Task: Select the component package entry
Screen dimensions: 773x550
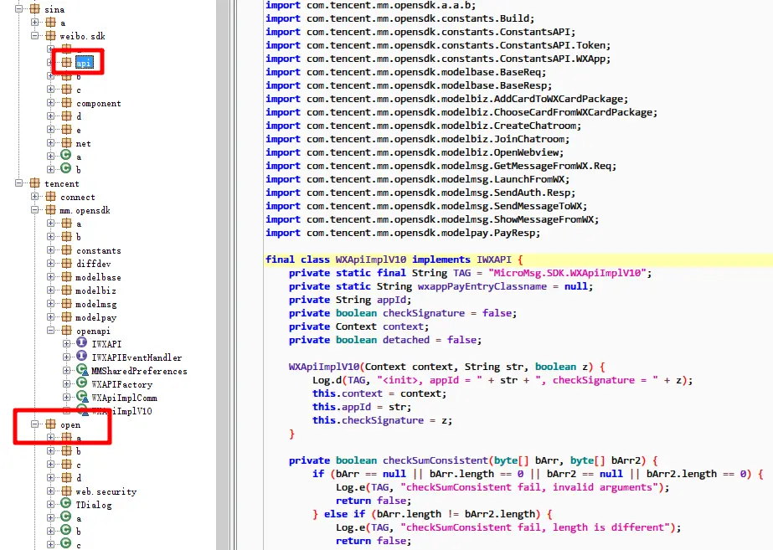Action: [x=99, y=103]
